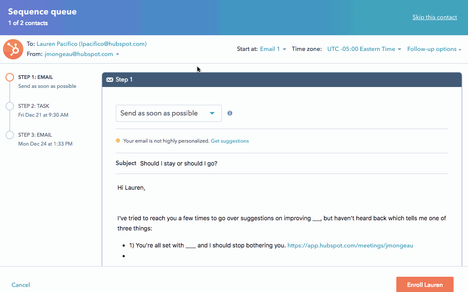Select STEP 2: TASK in sidebar

34,106
